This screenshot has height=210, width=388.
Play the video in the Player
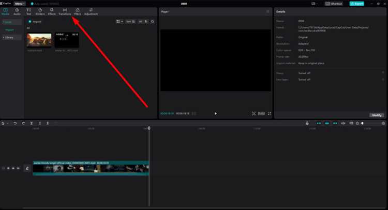(216, 114)
